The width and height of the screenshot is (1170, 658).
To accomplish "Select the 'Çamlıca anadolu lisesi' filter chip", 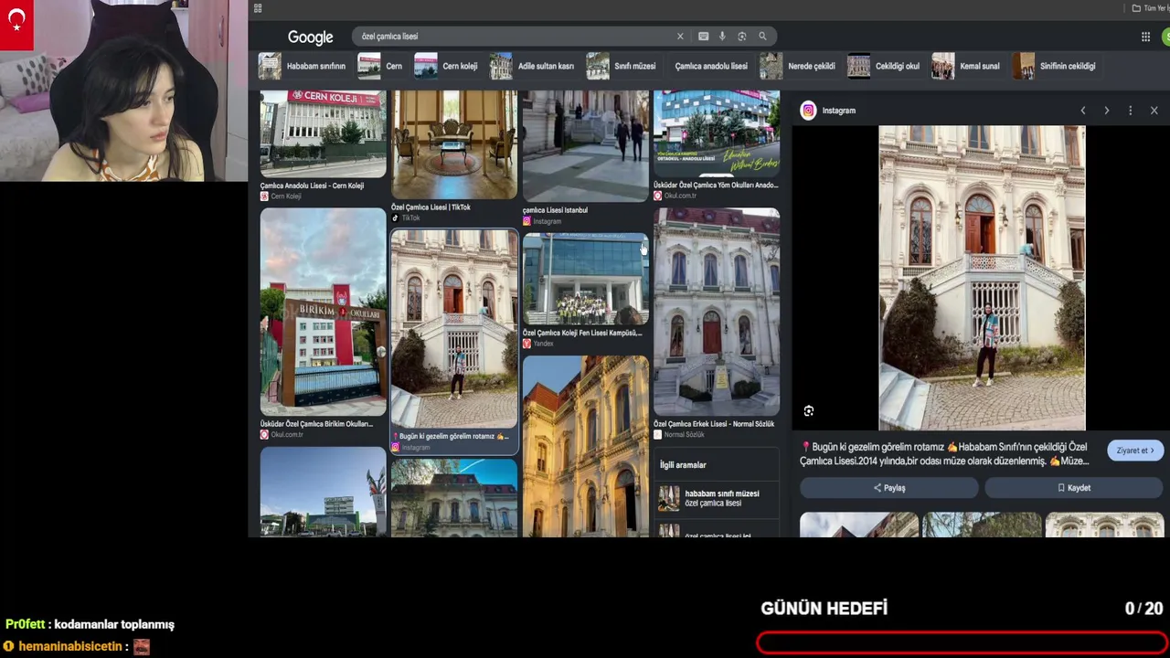I will 710,66.
